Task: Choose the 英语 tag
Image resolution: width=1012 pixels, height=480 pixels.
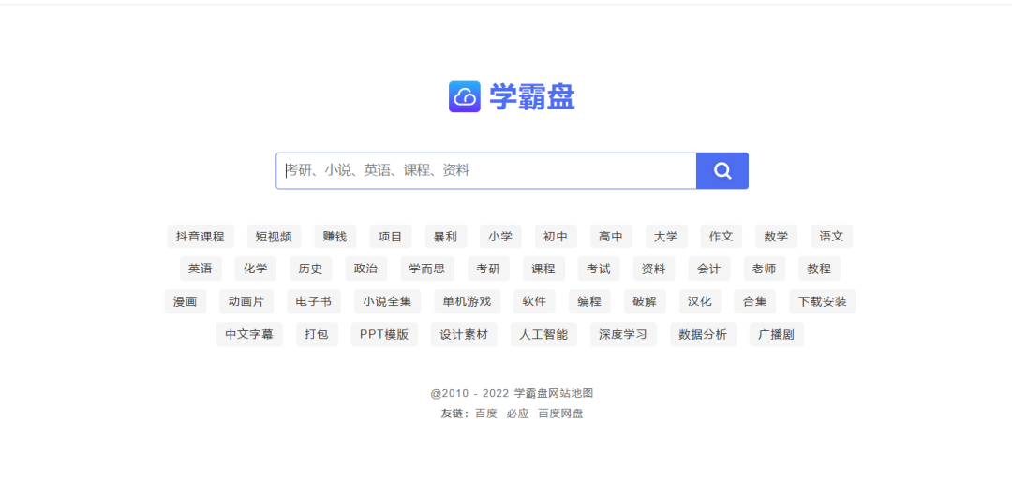Action: pyautogui.click(x=201, y=269)
